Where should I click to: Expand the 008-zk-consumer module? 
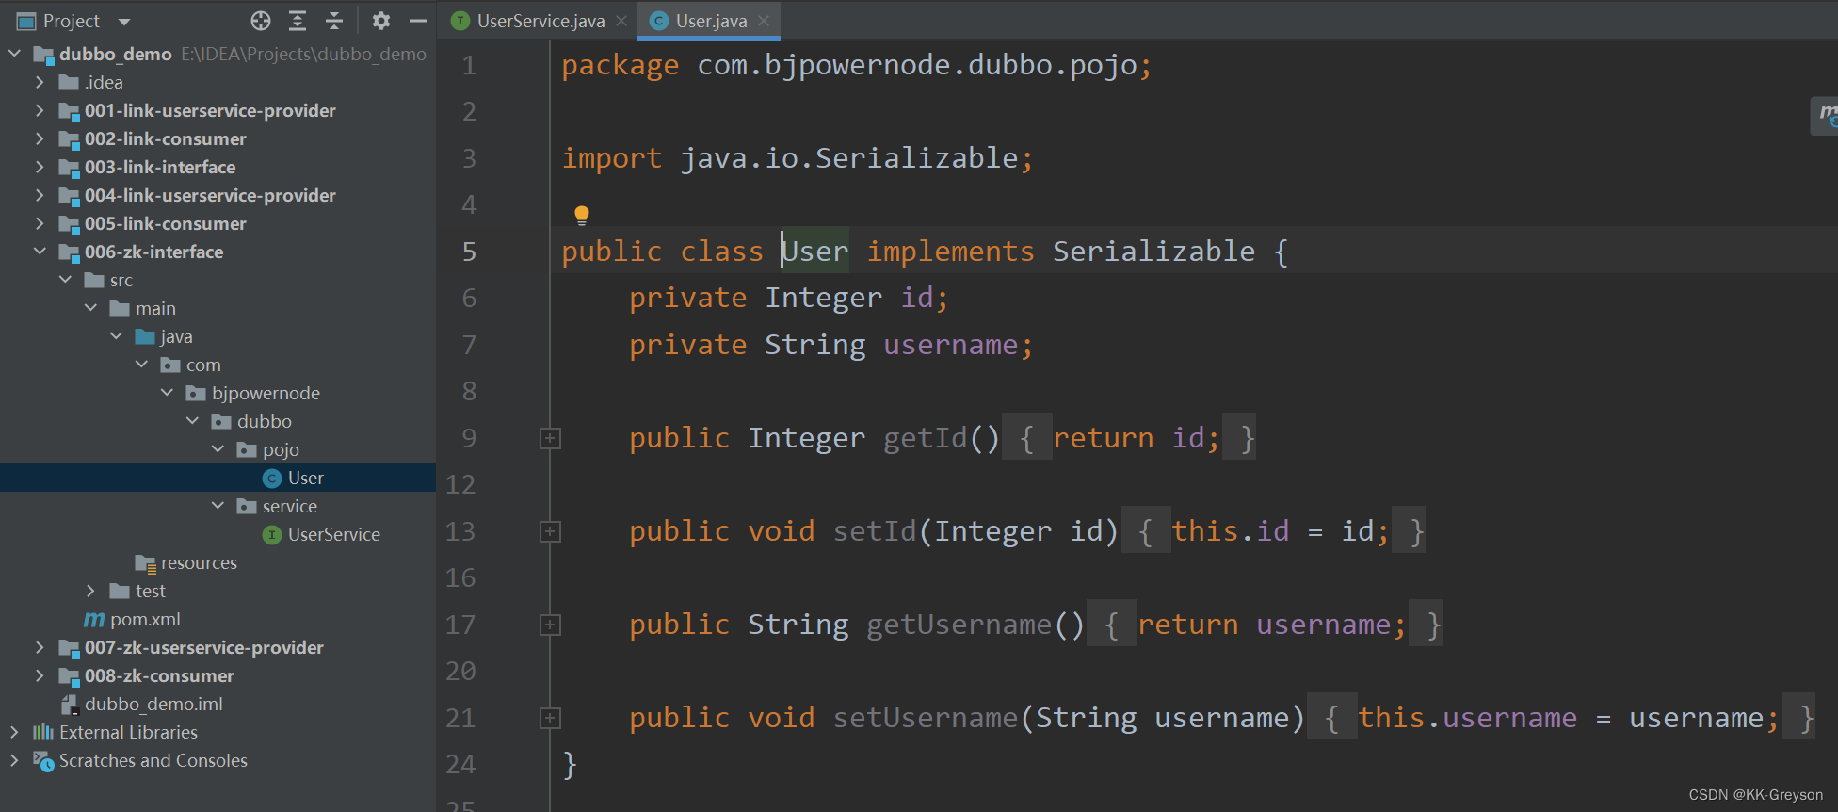coord(40,675)
